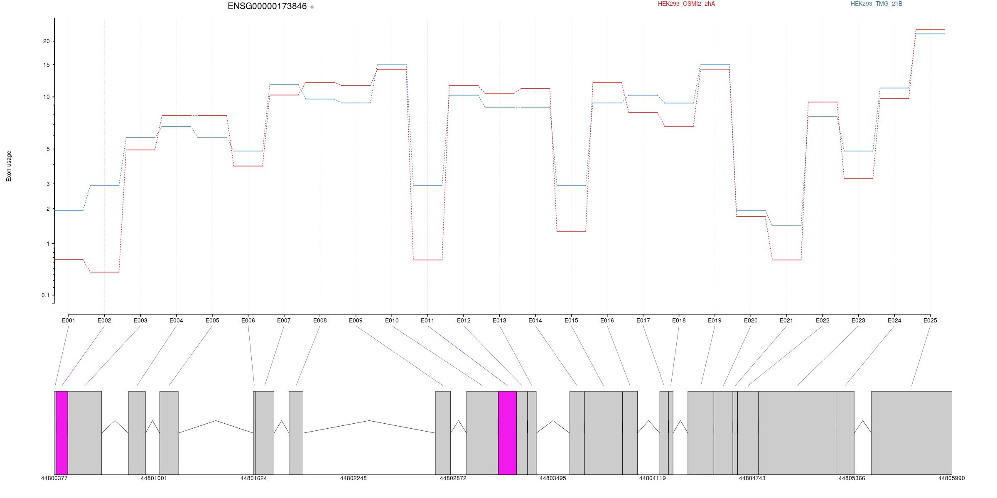Click exon label E016
This screenshot has height=498, width=997.
[x=607, y=320]
